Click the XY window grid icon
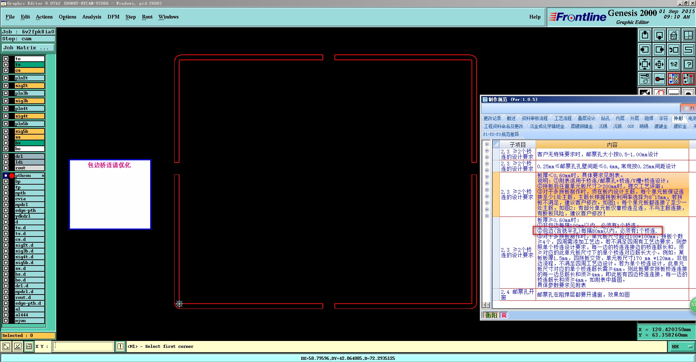Screen dimensions: 696x362 pos(688,35)
